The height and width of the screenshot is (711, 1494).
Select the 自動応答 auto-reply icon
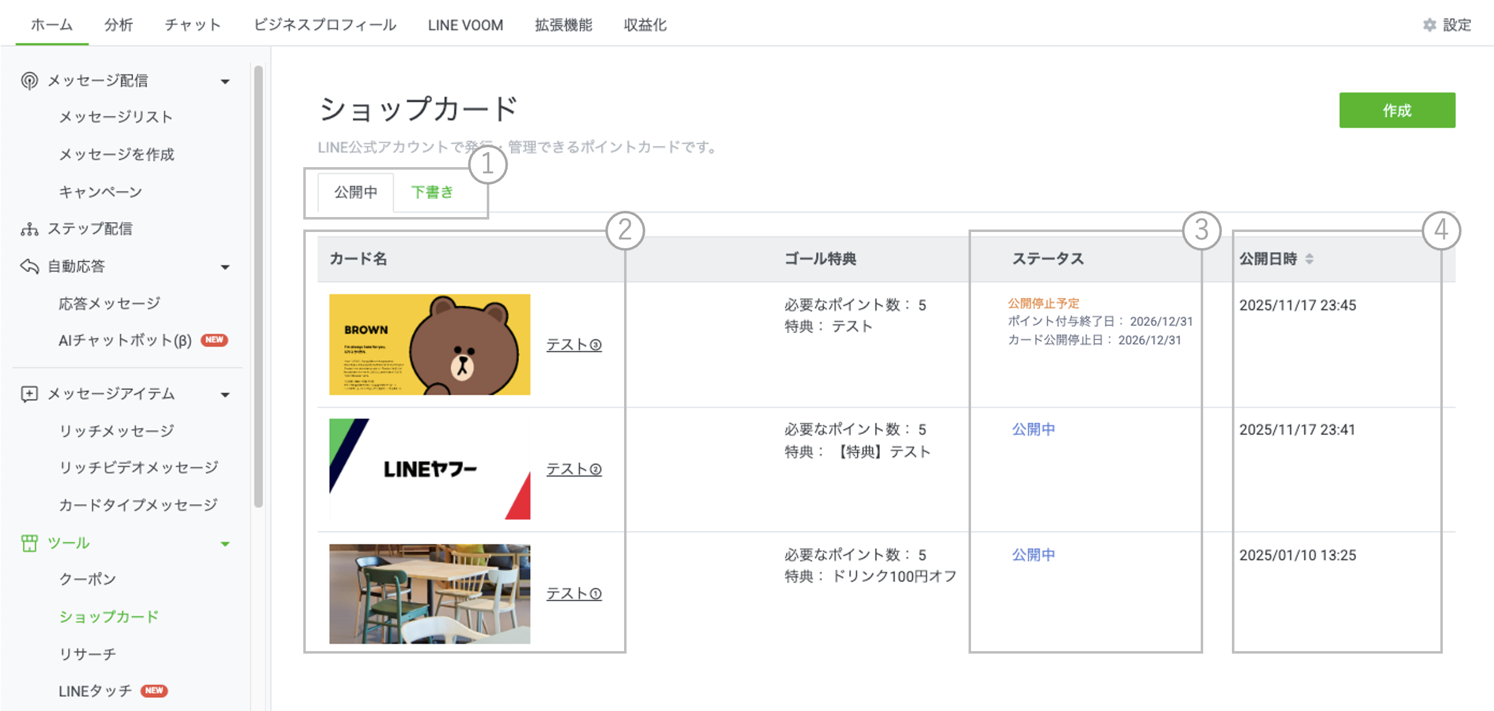tap(29, 266)
